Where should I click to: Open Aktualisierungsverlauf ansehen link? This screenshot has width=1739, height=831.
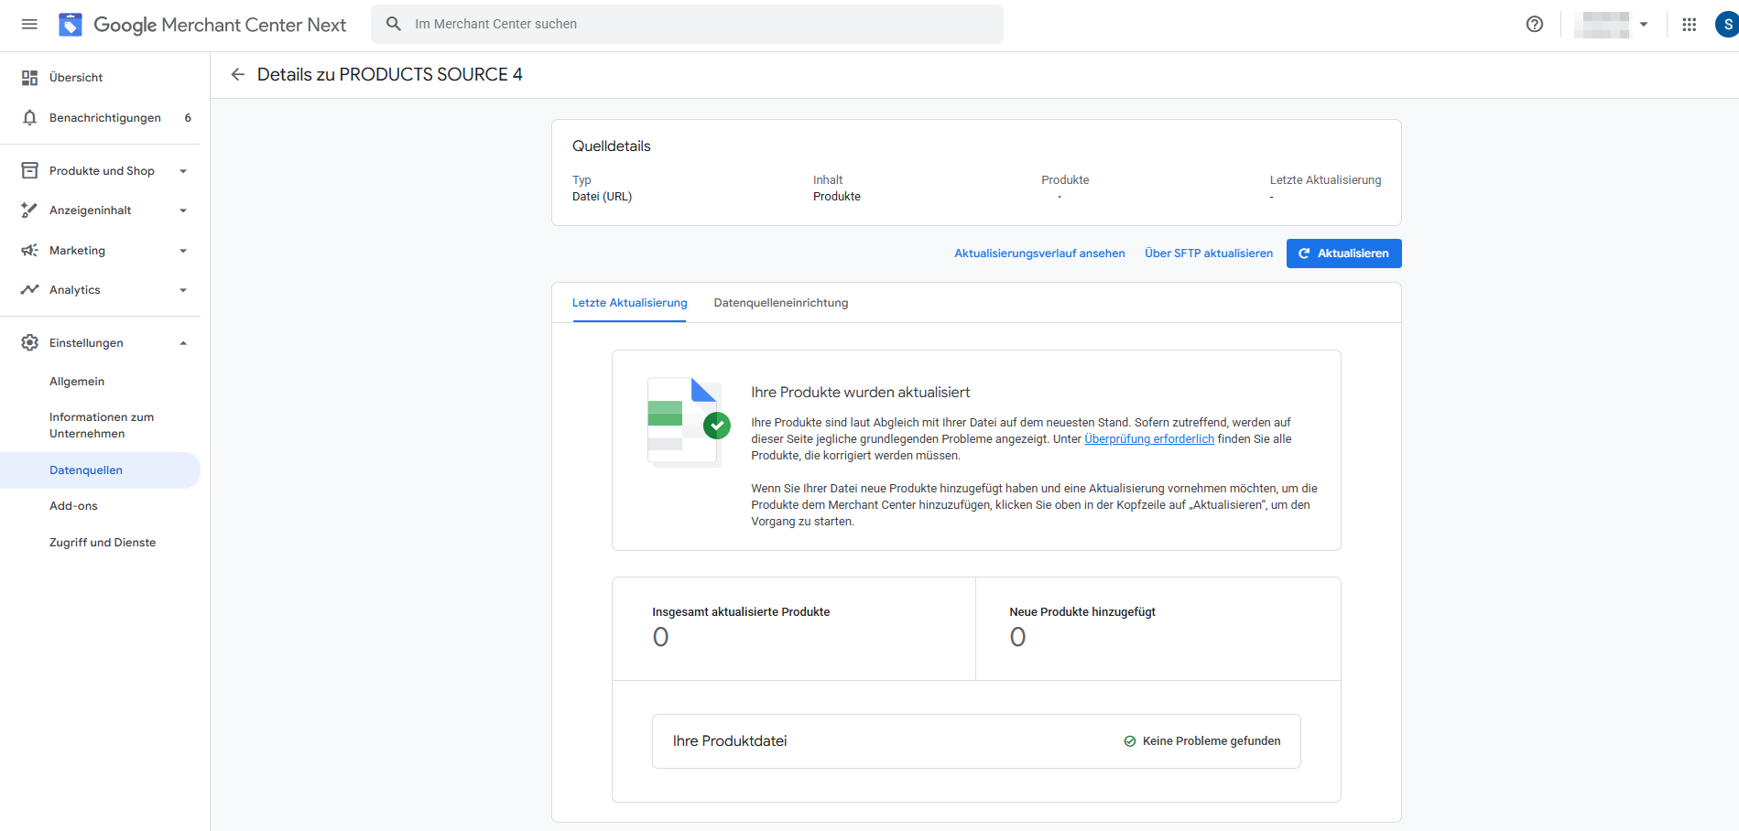click(x=1039, y=254)
